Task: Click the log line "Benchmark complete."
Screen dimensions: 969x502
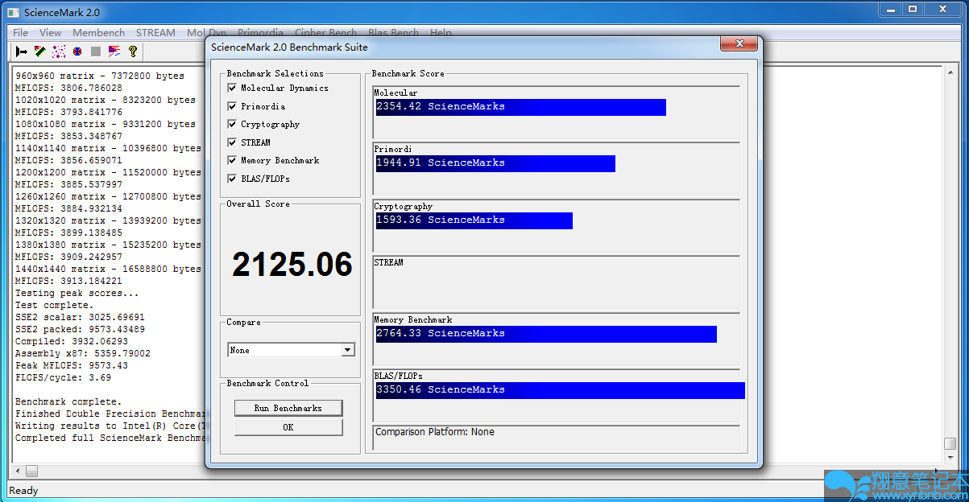Action: tap(68, 401)
